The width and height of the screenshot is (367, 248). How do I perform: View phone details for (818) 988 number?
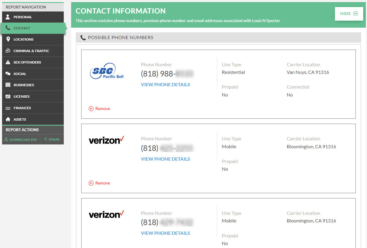165,84
